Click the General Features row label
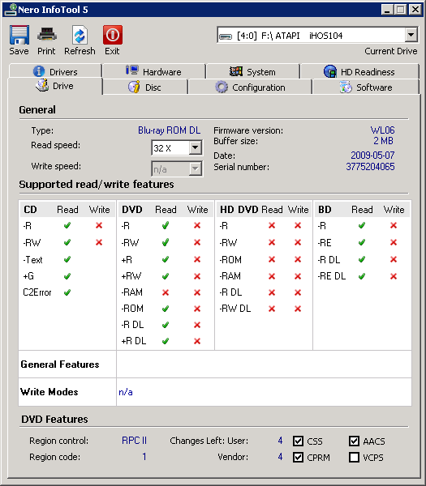This screenshot has width=426, height=486. 60,364
